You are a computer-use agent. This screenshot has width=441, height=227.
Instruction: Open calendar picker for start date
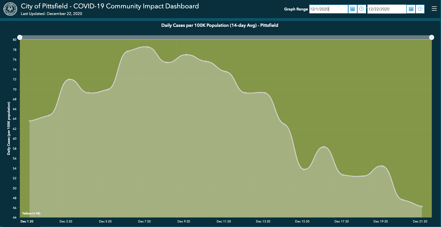(x=352, y=9)
